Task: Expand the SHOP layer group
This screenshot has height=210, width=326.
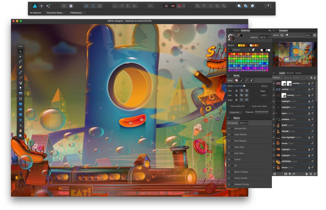Action: point(274,125)
